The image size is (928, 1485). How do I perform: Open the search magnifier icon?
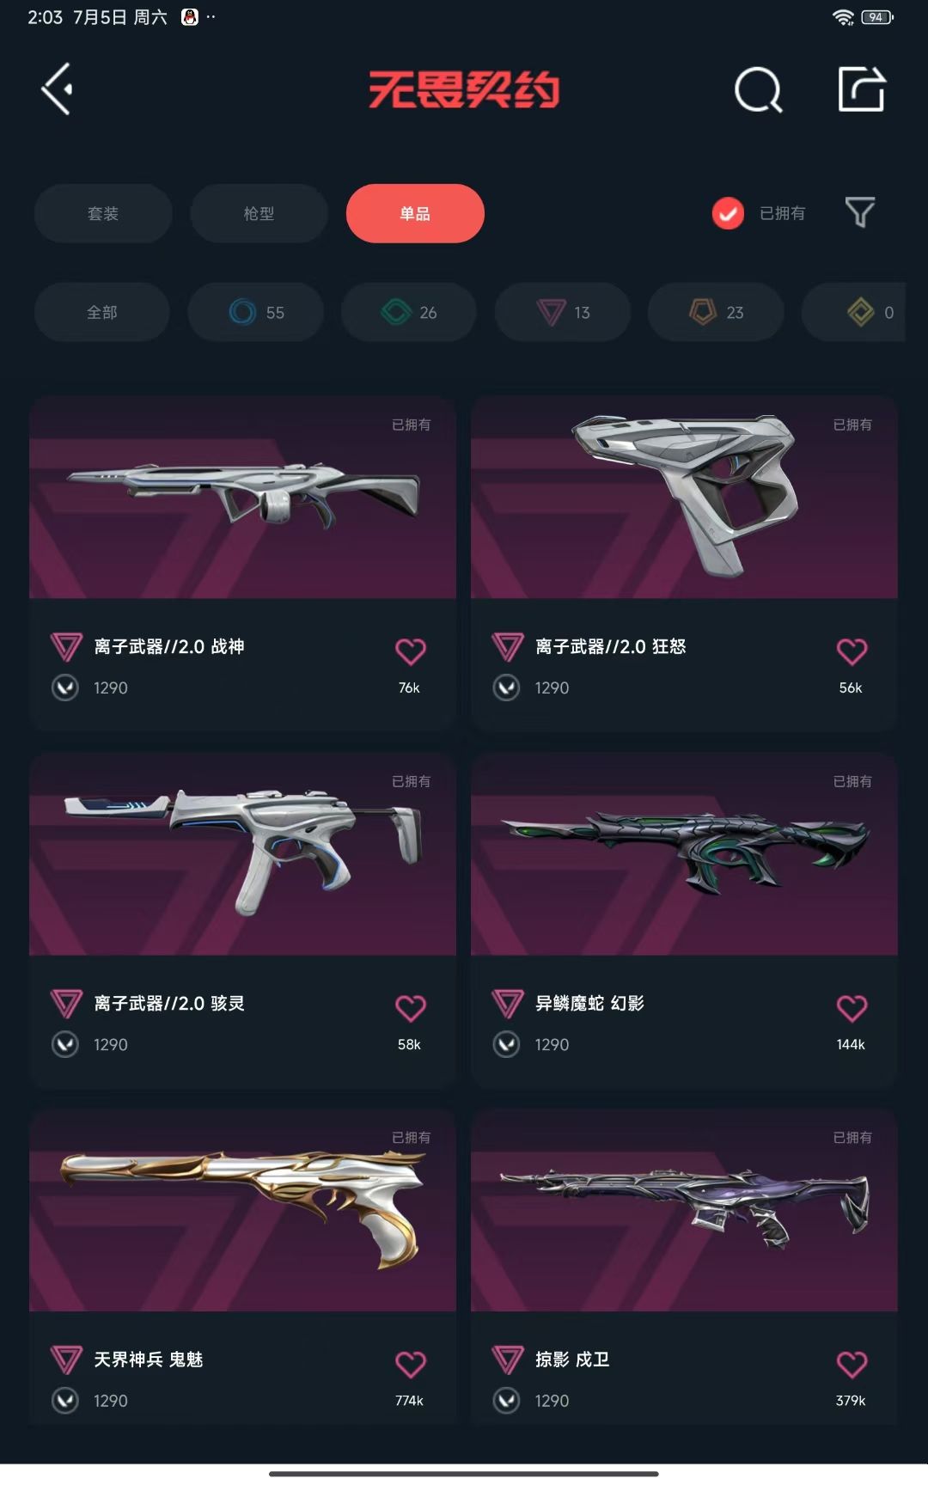click(x=759, y=89)
